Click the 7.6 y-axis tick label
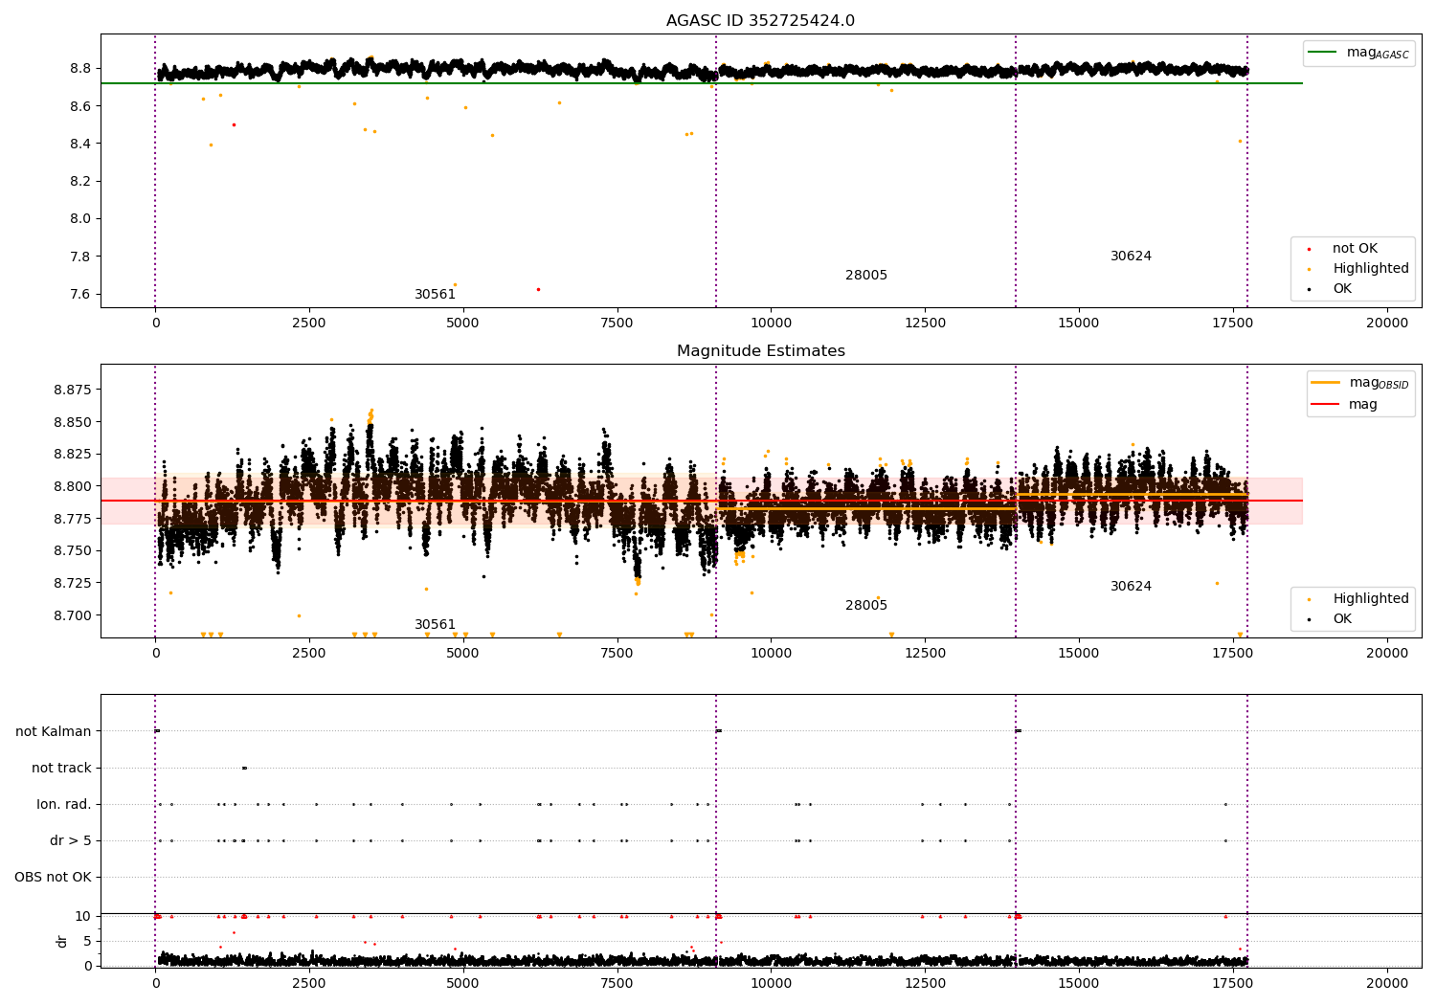 click(80, 295)
